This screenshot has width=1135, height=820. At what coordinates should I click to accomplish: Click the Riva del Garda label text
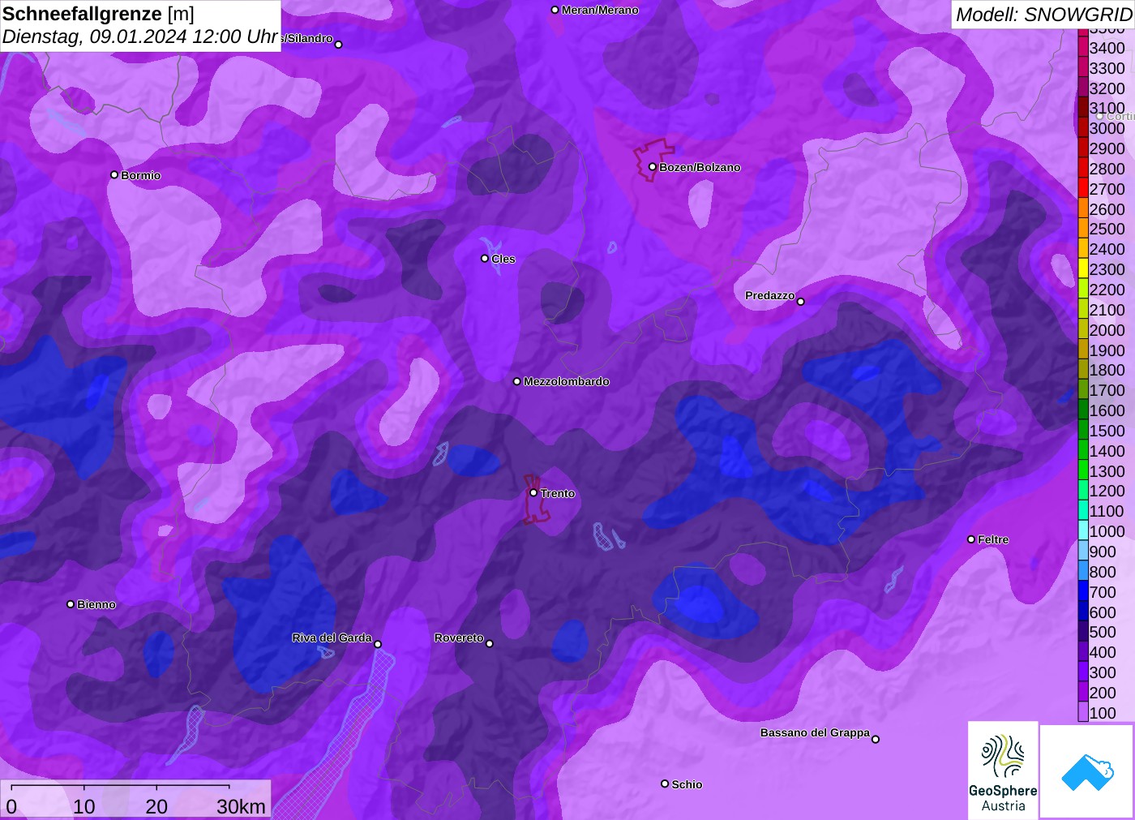point(332,638)
